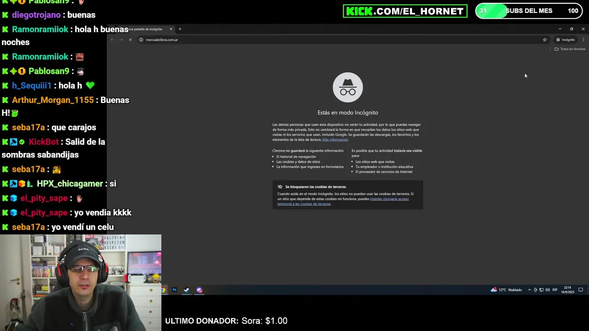Expand the hidden system tray icons chevron

(x=529, y=290)
